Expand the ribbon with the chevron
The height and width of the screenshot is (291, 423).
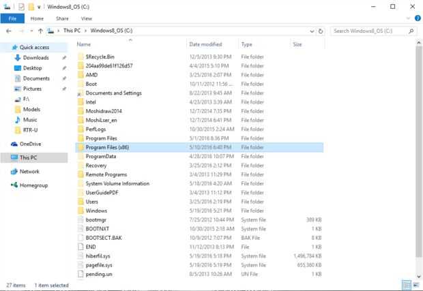[x=408, y=18]
